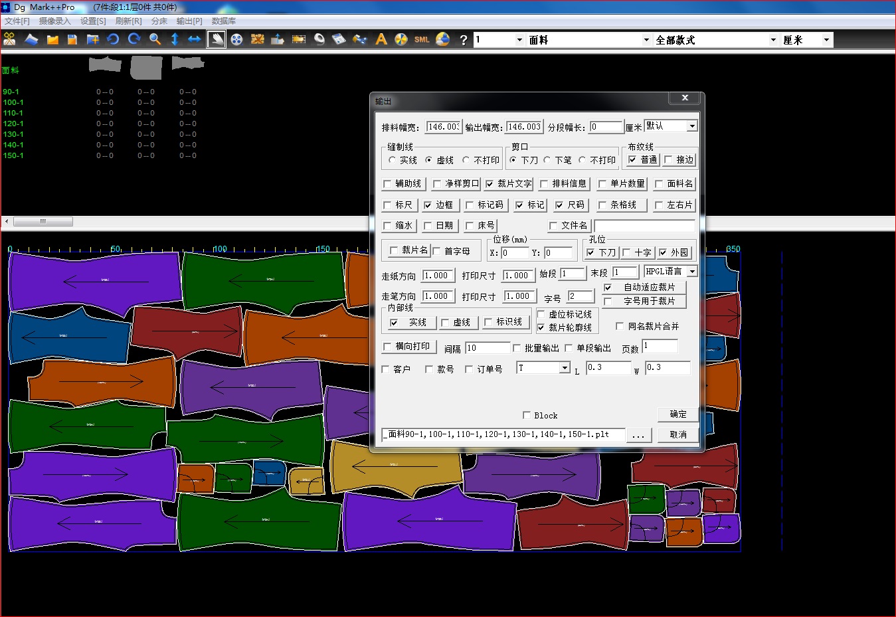Image resolution: width=896 pixels, height=617 pixels.
Task: Click the ... browse button
Action: click(638, 435)
